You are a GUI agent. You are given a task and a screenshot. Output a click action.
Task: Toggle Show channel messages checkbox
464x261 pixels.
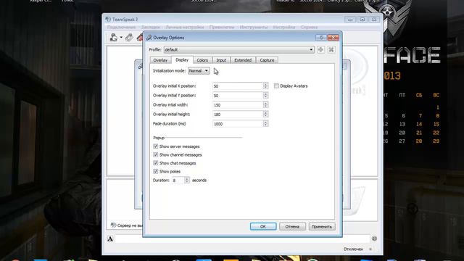(x=156, y=154)
